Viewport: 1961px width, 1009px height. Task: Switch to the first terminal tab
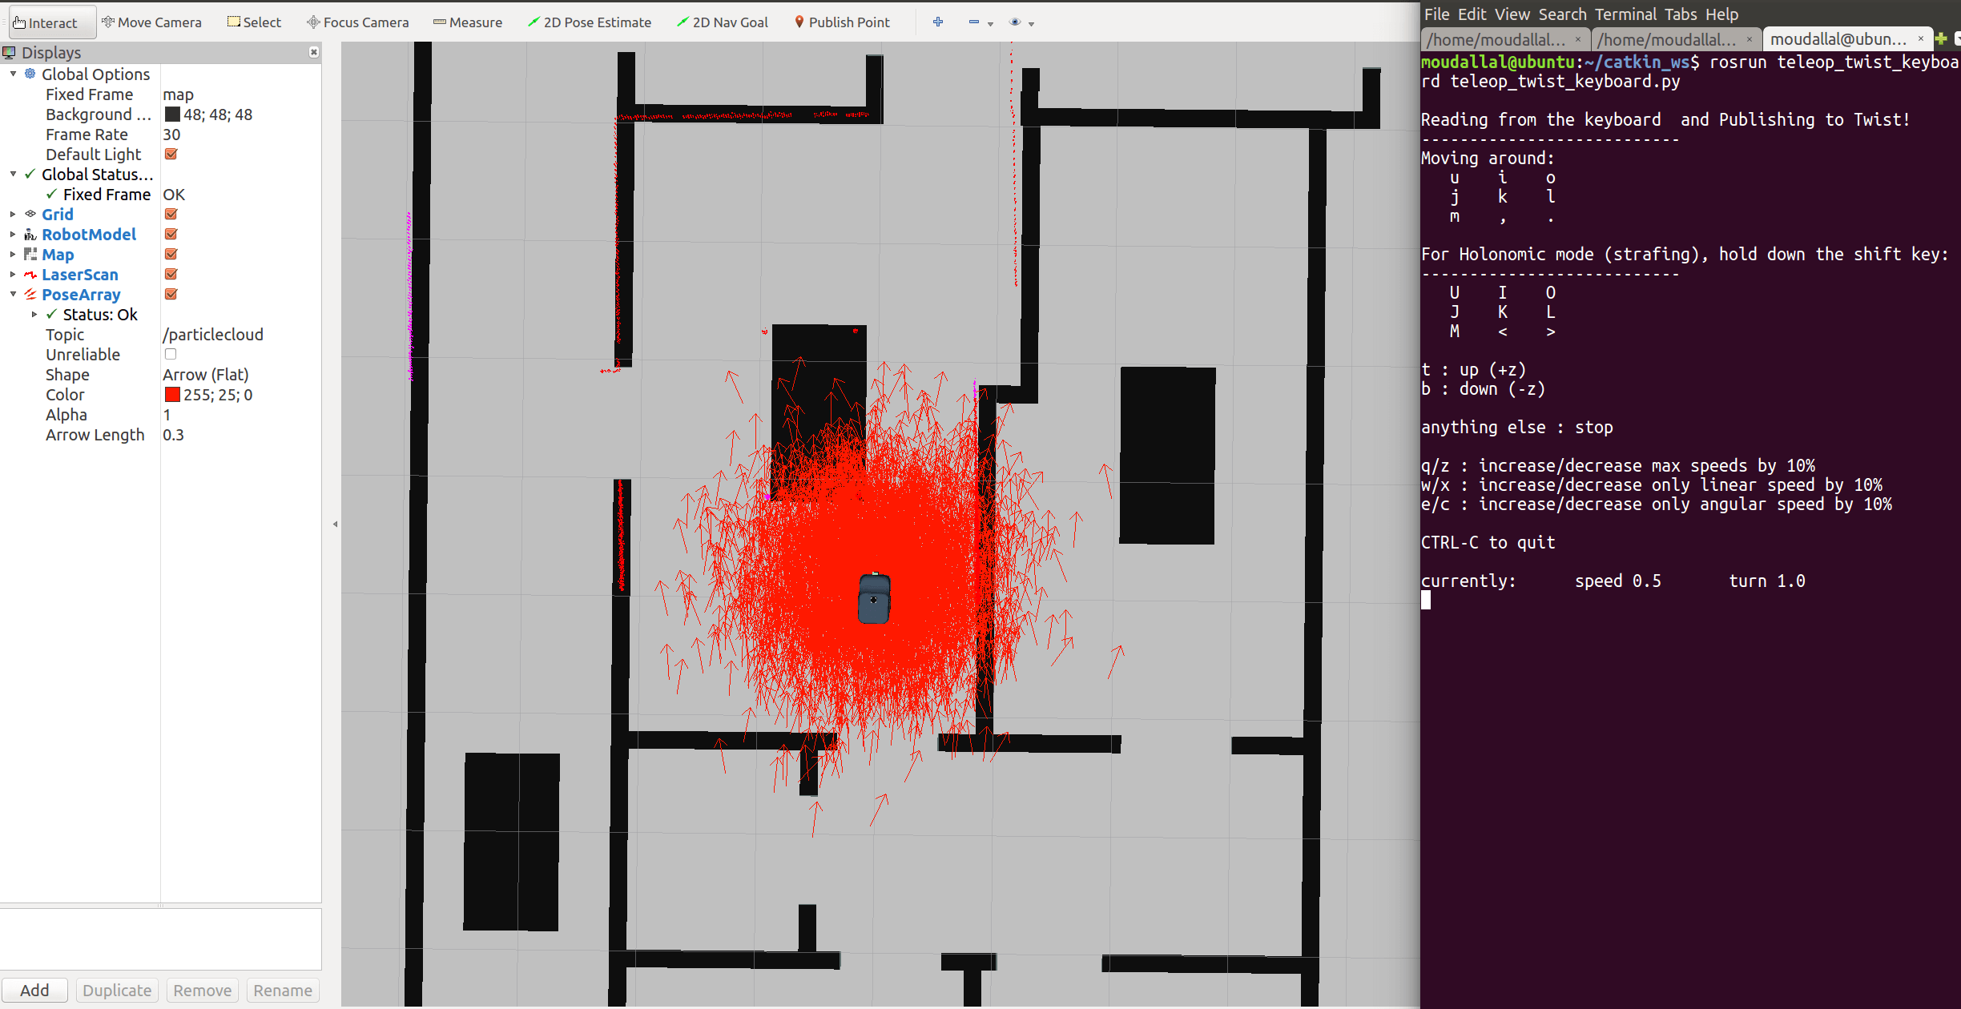click(x=1496, y=39)
